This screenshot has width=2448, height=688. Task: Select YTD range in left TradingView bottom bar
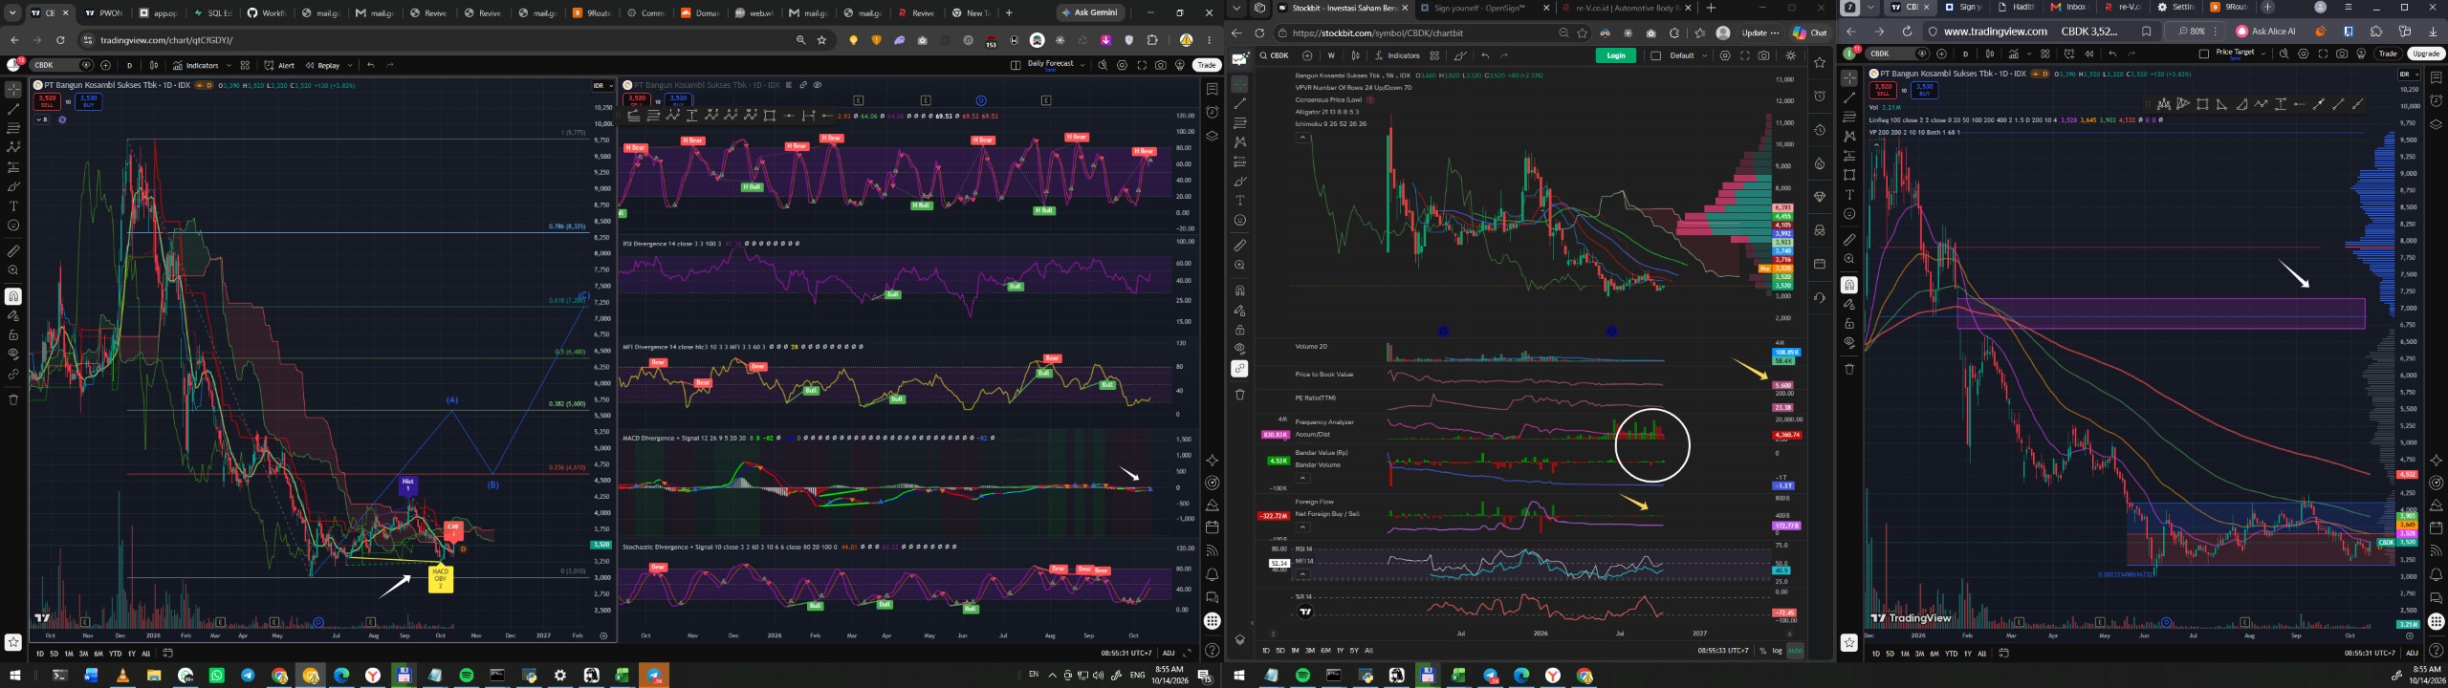[x=115, y=654]
